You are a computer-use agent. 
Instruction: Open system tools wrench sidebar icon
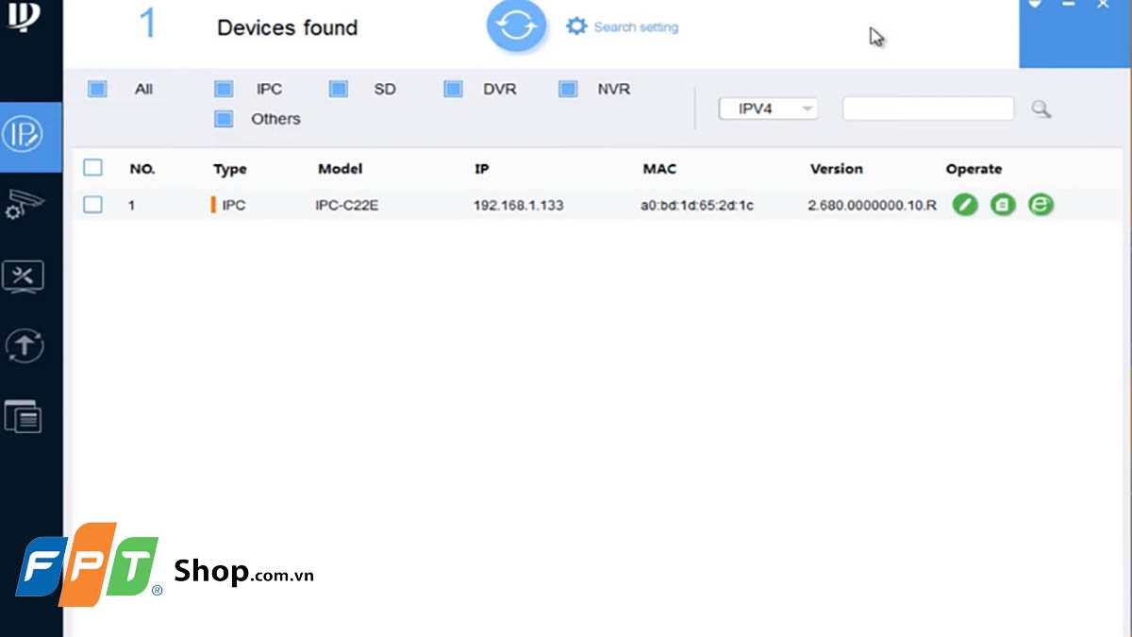point(24,277)
